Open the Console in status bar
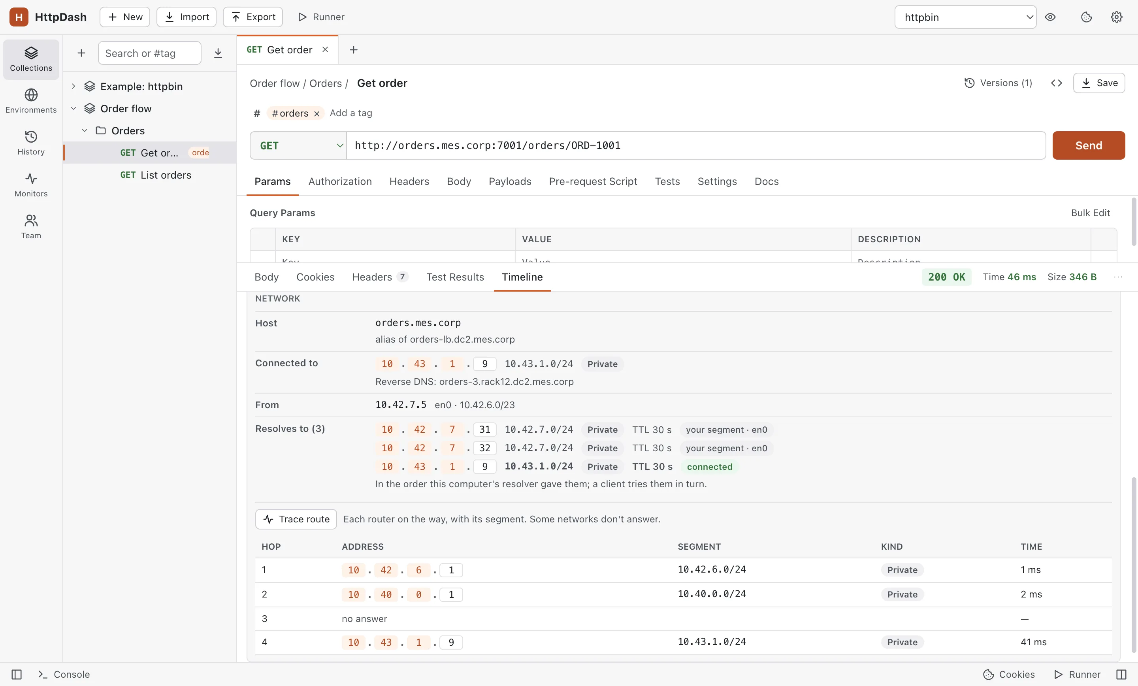This screenshot has height=686, width=1138. click(x=64, y=675)
